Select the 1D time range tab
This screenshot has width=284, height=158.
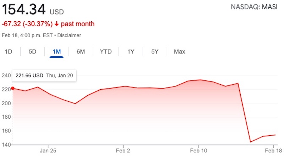coord(9,52)
